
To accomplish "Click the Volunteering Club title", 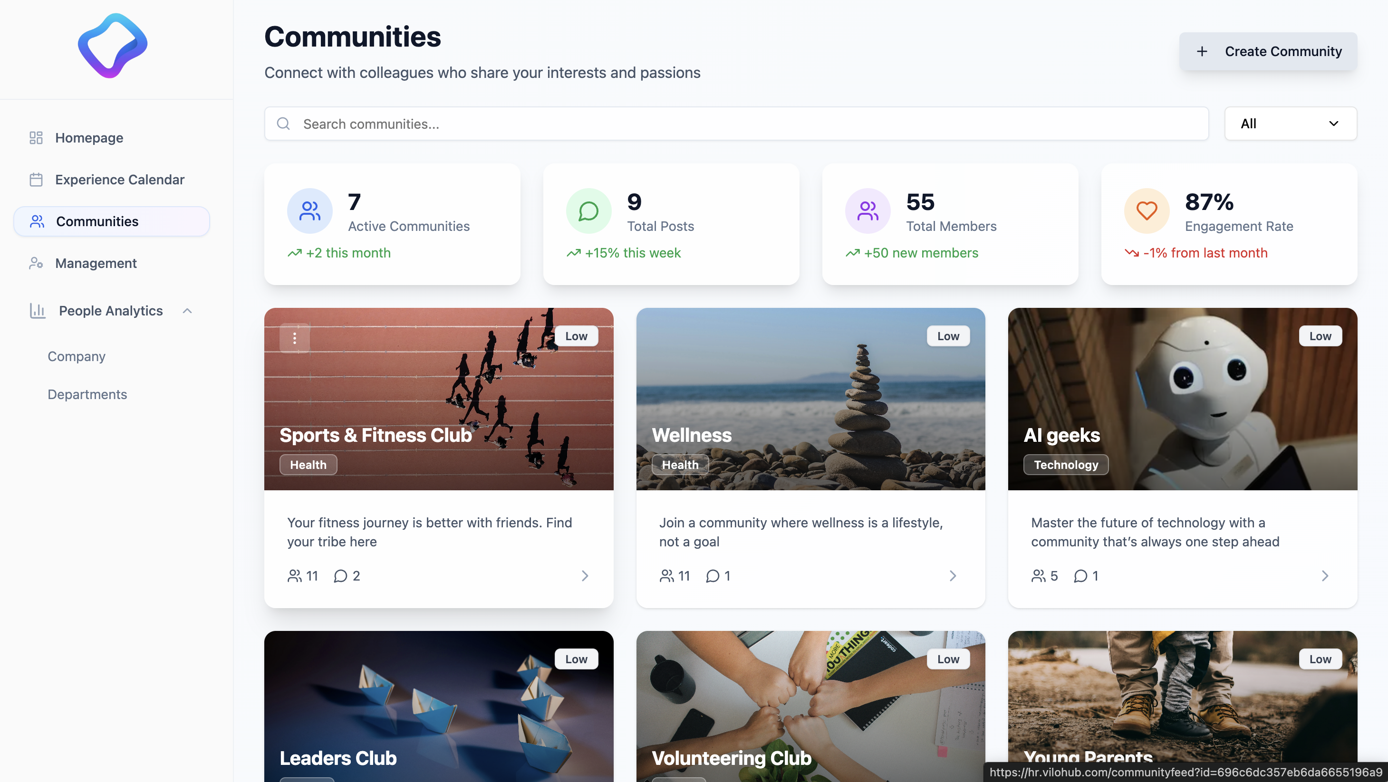I will pos(731,758).
